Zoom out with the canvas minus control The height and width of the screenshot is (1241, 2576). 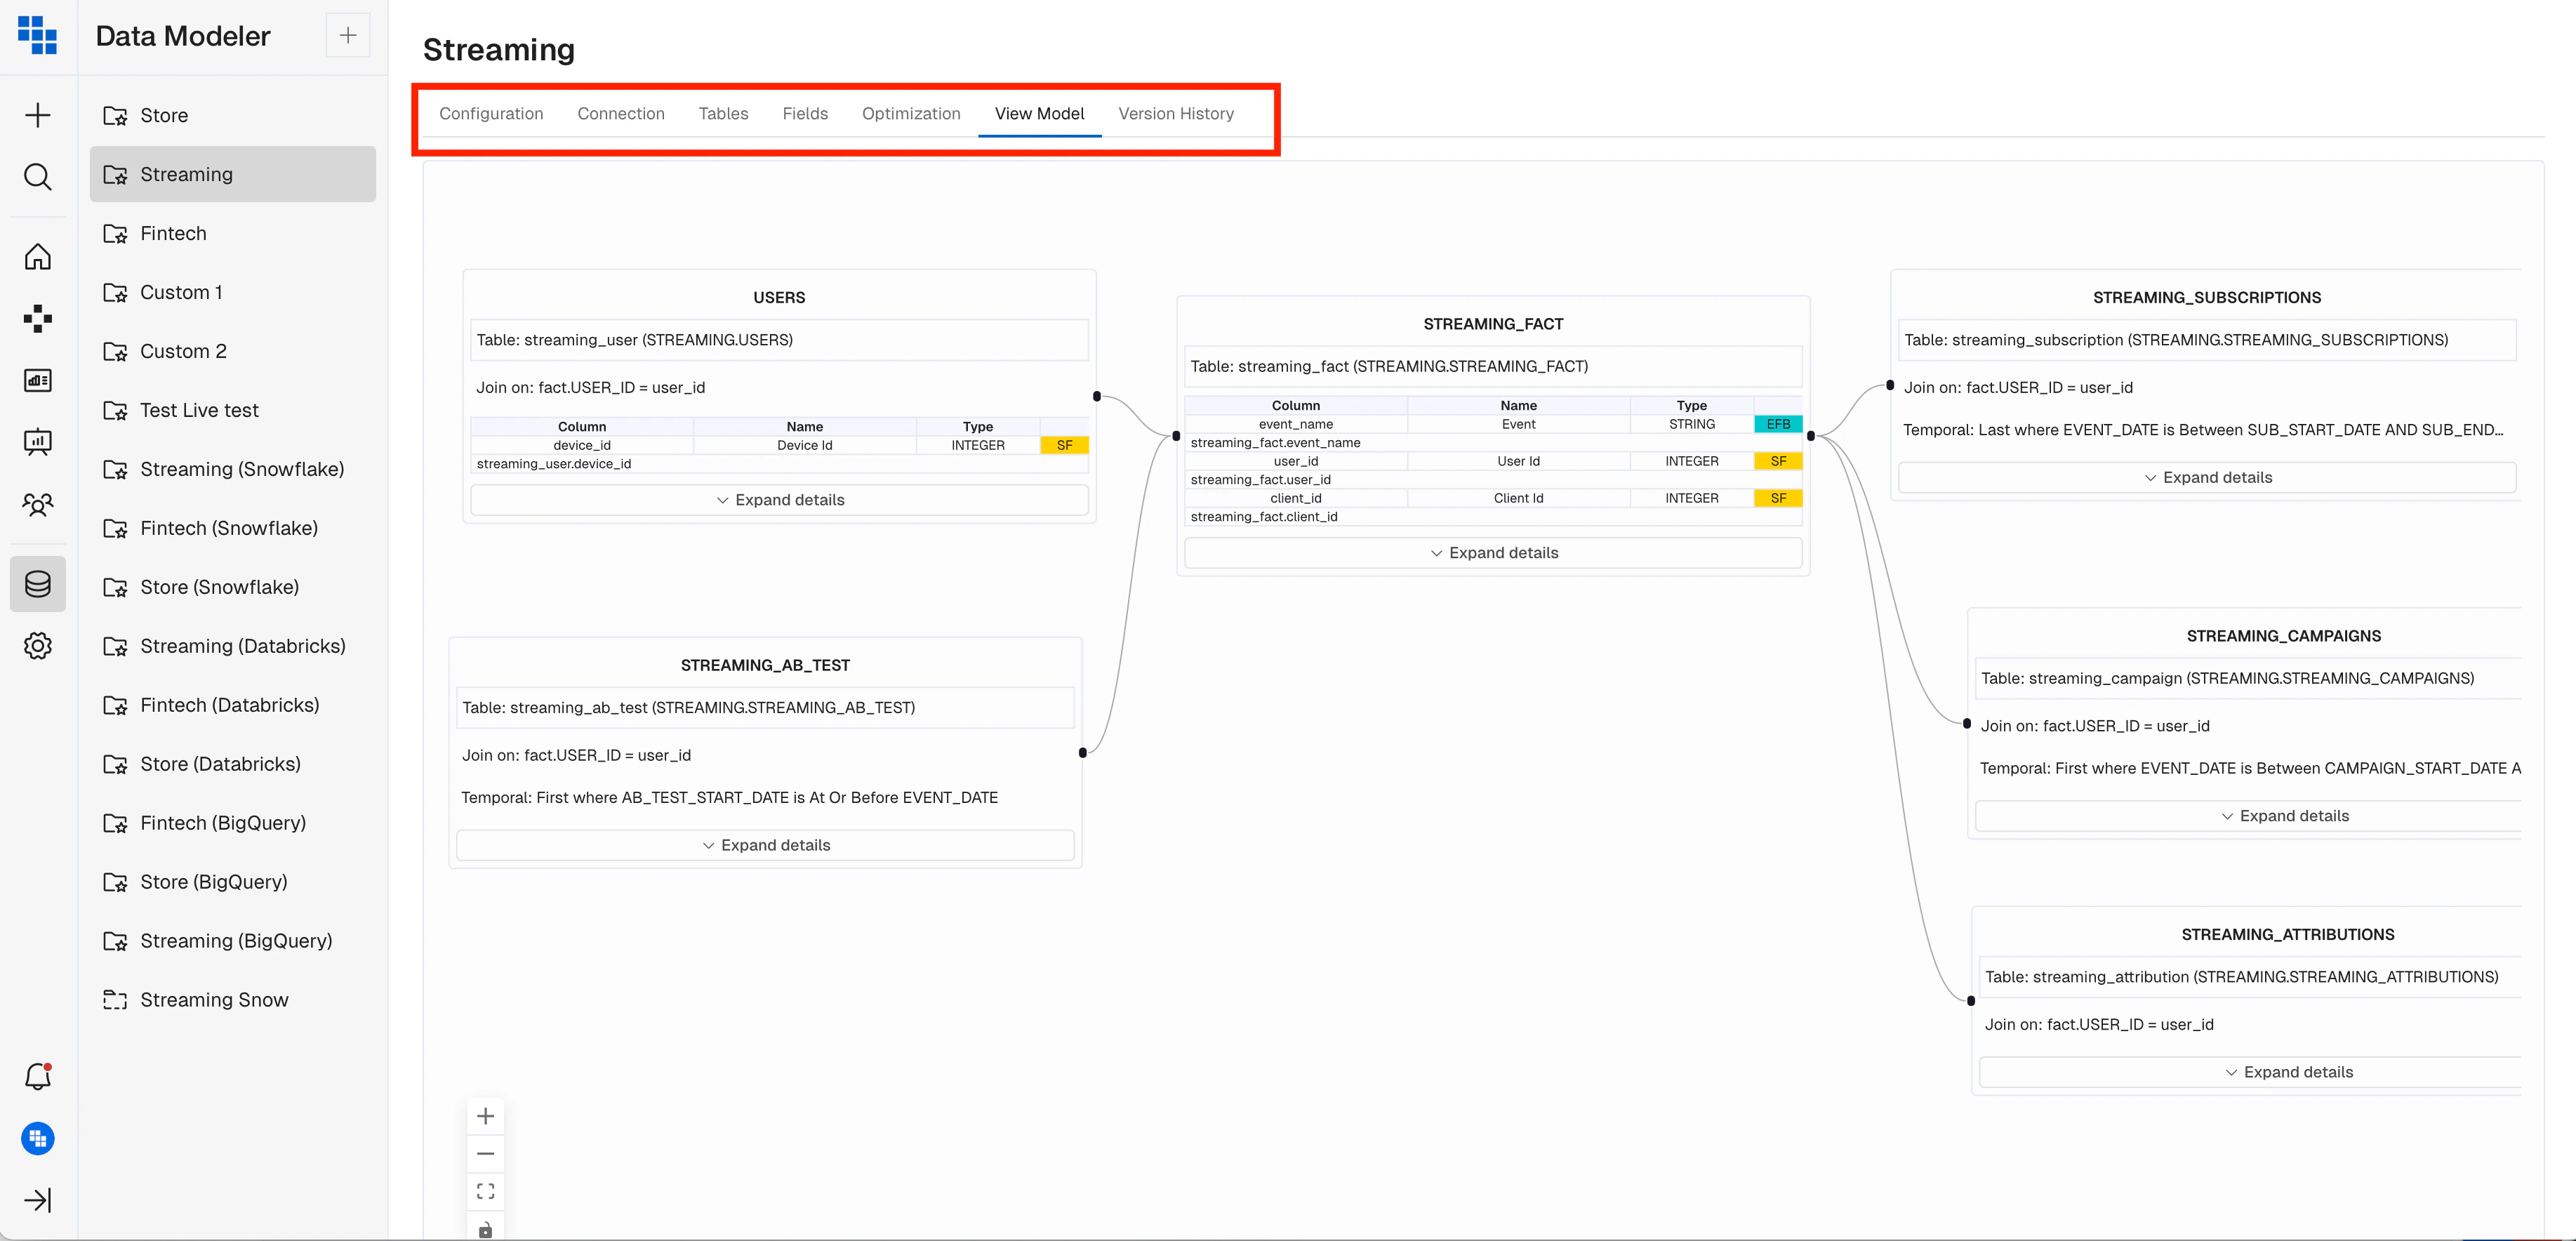point(485,1154)
